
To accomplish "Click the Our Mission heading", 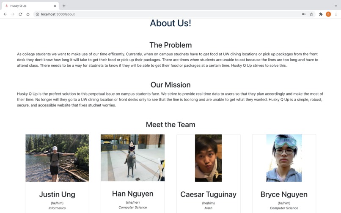I will click(x=170, y=85).
